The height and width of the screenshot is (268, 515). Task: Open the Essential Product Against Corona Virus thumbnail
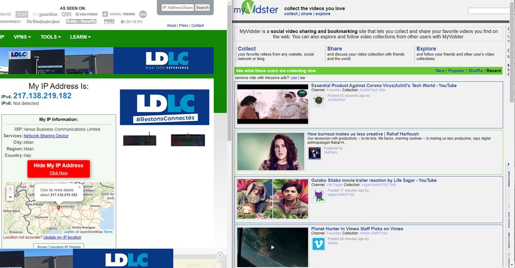pyautogui.click(x=273, y=104)
